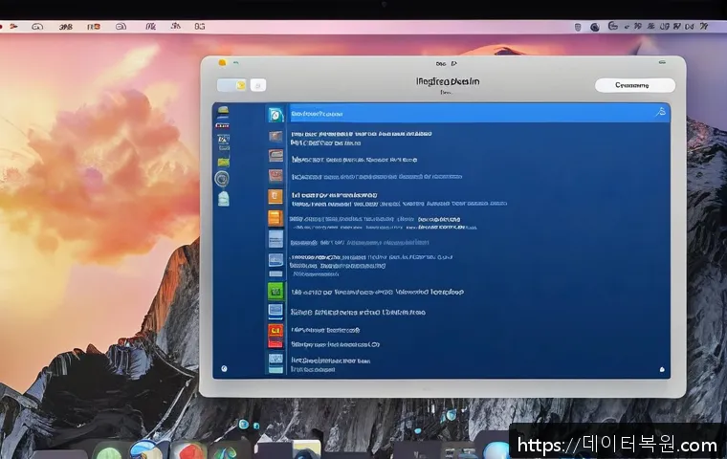This screenshot has height=459, width=727.
Task: Click the dark circle icon in right menu bar
Action: [593, 28]
